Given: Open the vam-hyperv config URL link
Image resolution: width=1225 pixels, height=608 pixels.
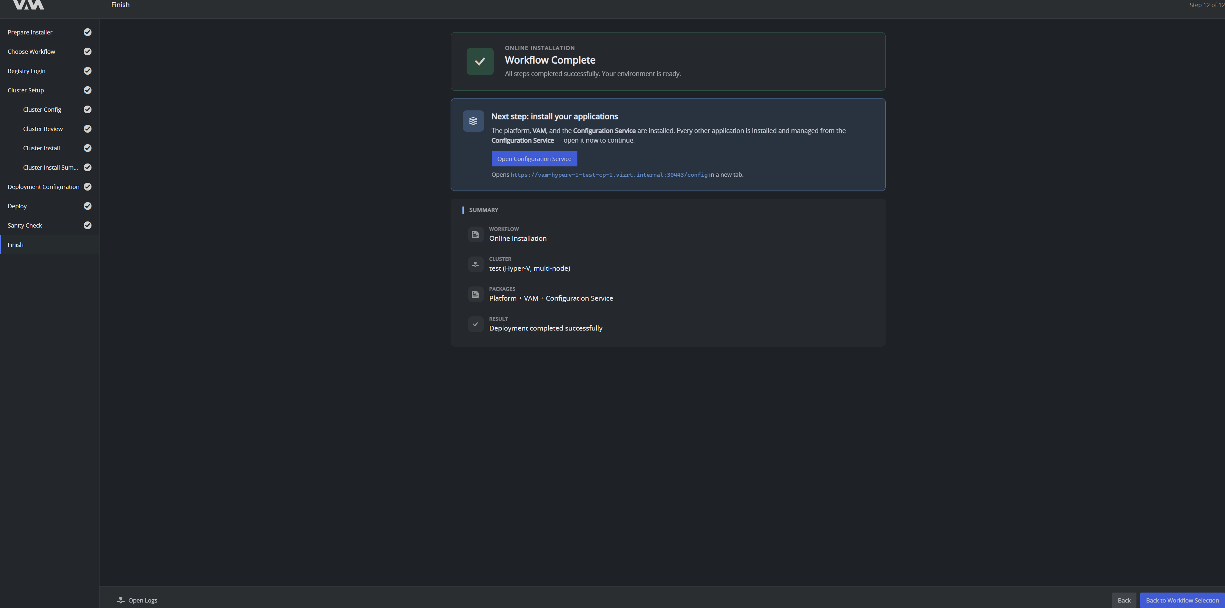Looking at the screenshot, I should click(609, 175).
